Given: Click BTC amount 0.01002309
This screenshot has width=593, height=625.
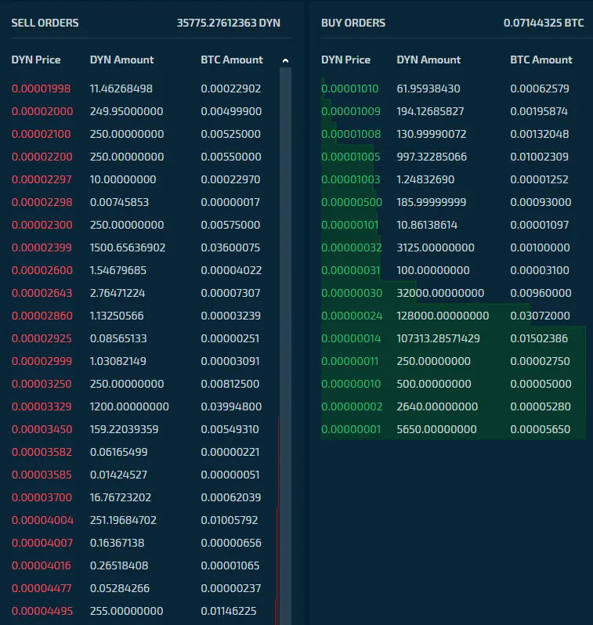Looking at the screenshot, I should tap(539, 157).
